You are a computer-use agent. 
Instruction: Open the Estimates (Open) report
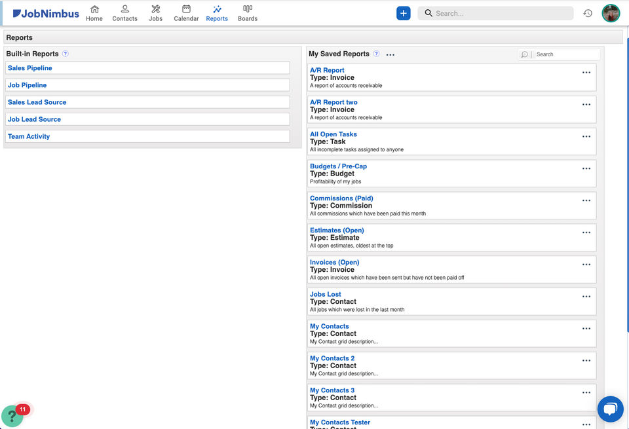(337, 230)
